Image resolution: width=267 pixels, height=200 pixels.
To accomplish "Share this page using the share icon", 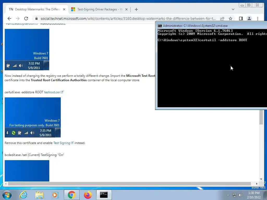I will point(222,18).
